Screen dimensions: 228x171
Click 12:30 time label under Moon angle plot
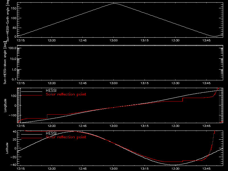(52, 83)
